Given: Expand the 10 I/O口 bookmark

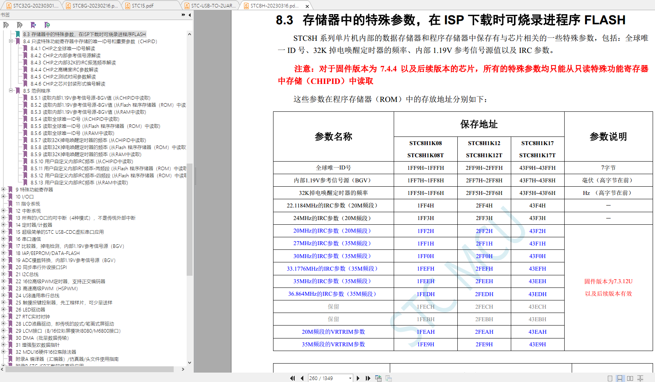Looking at the screenshot, I should pos(3,196).
